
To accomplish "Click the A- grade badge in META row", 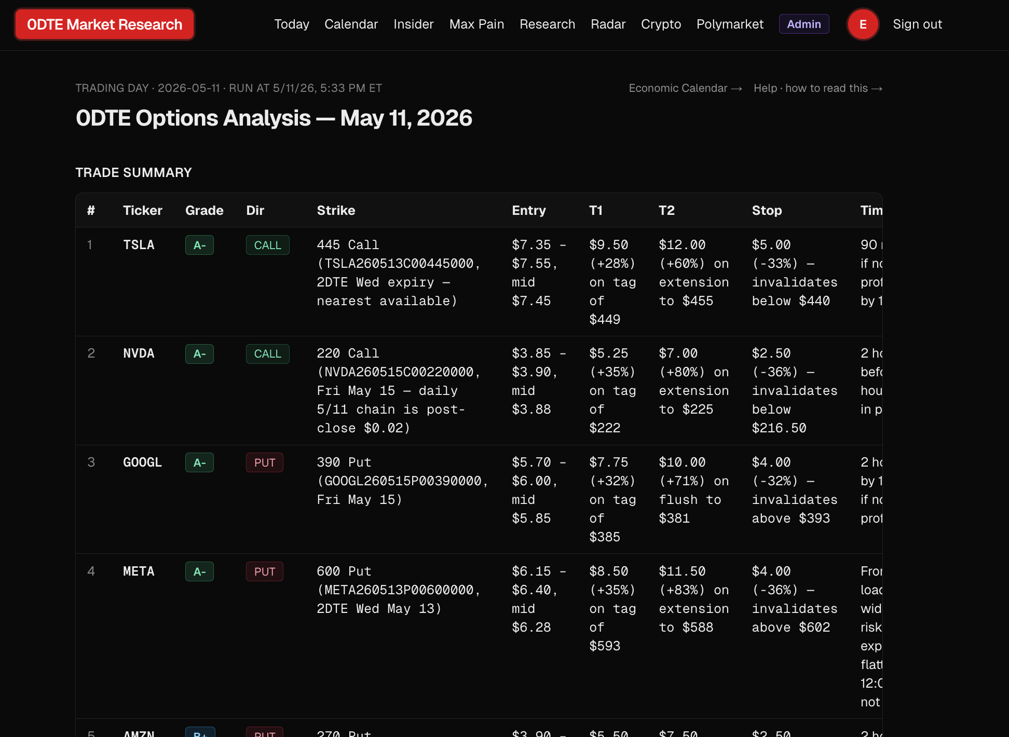I will (200, 571).
